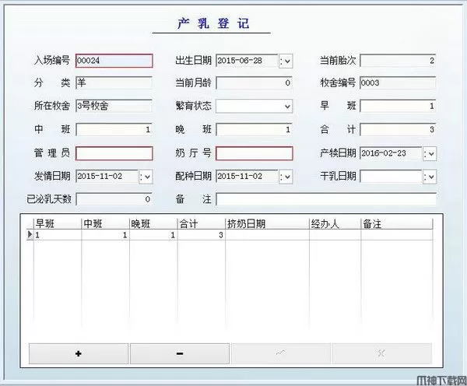Click the 管理员 input field
467x386 pixels.
coord(114,153)
